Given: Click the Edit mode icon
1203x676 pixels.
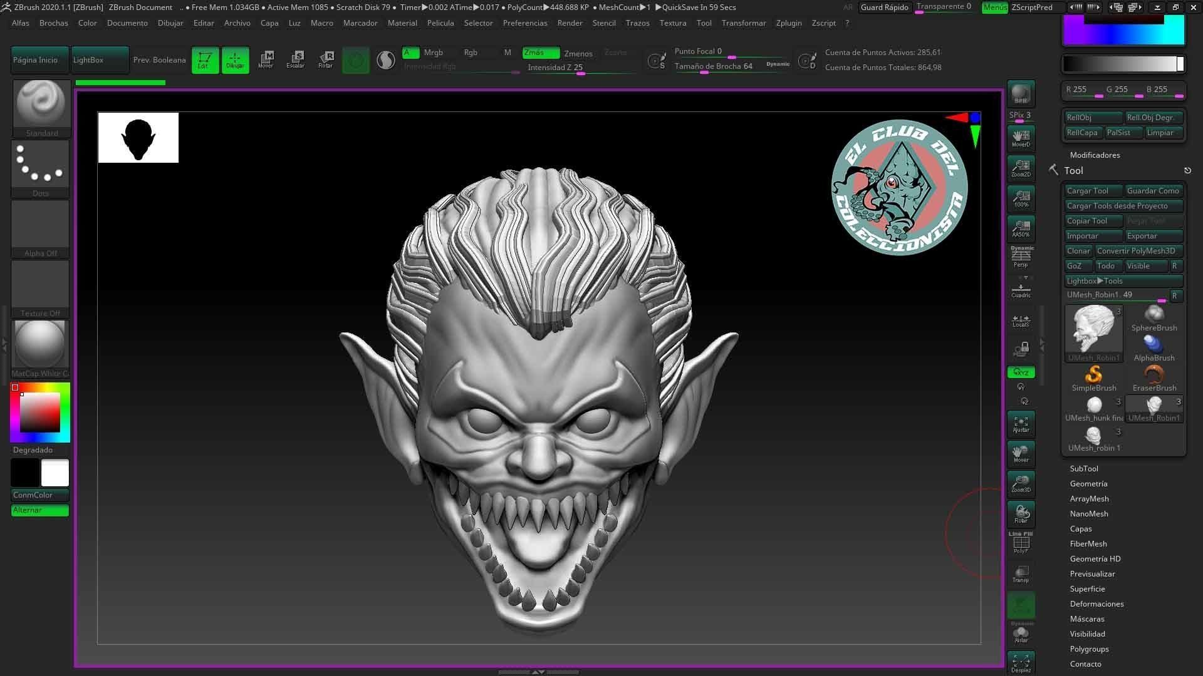Looking at the screenshot, I should [205, 60].
